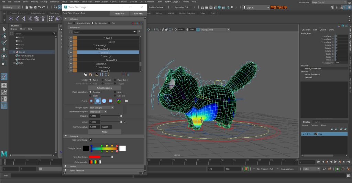Viewport: 352px width, 183px height.
Task: Choose the Scale paint operation
Action: (x=90, y=96)
